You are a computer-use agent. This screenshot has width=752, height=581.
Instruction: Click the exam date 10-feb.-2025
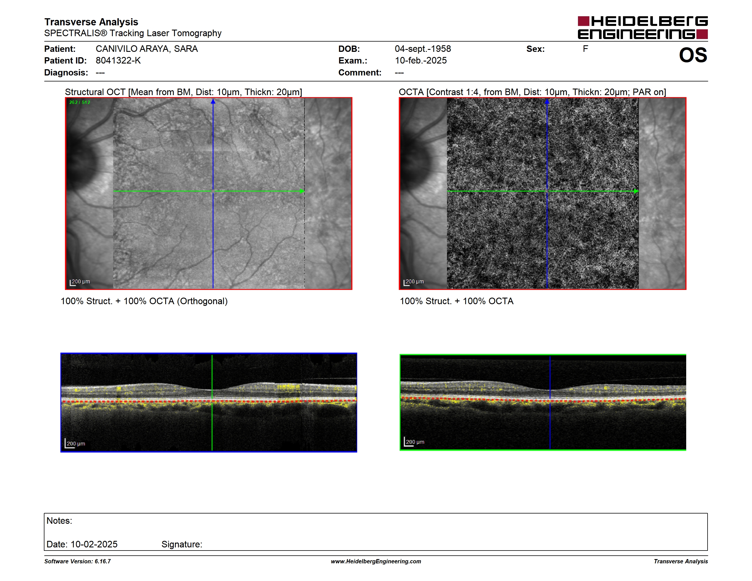coord(421,61)
